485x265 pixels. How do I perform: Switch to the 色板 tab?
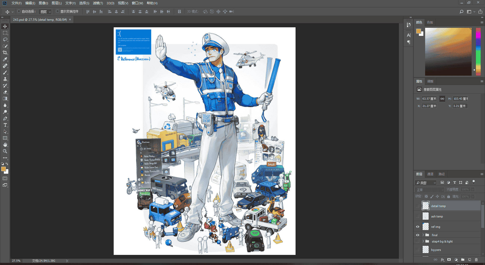pos(430,23)
